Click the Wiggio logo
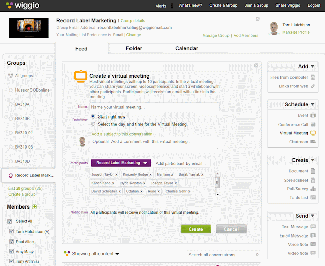The width and height of the screenshot is (325, 266). (x=22, y=5)
